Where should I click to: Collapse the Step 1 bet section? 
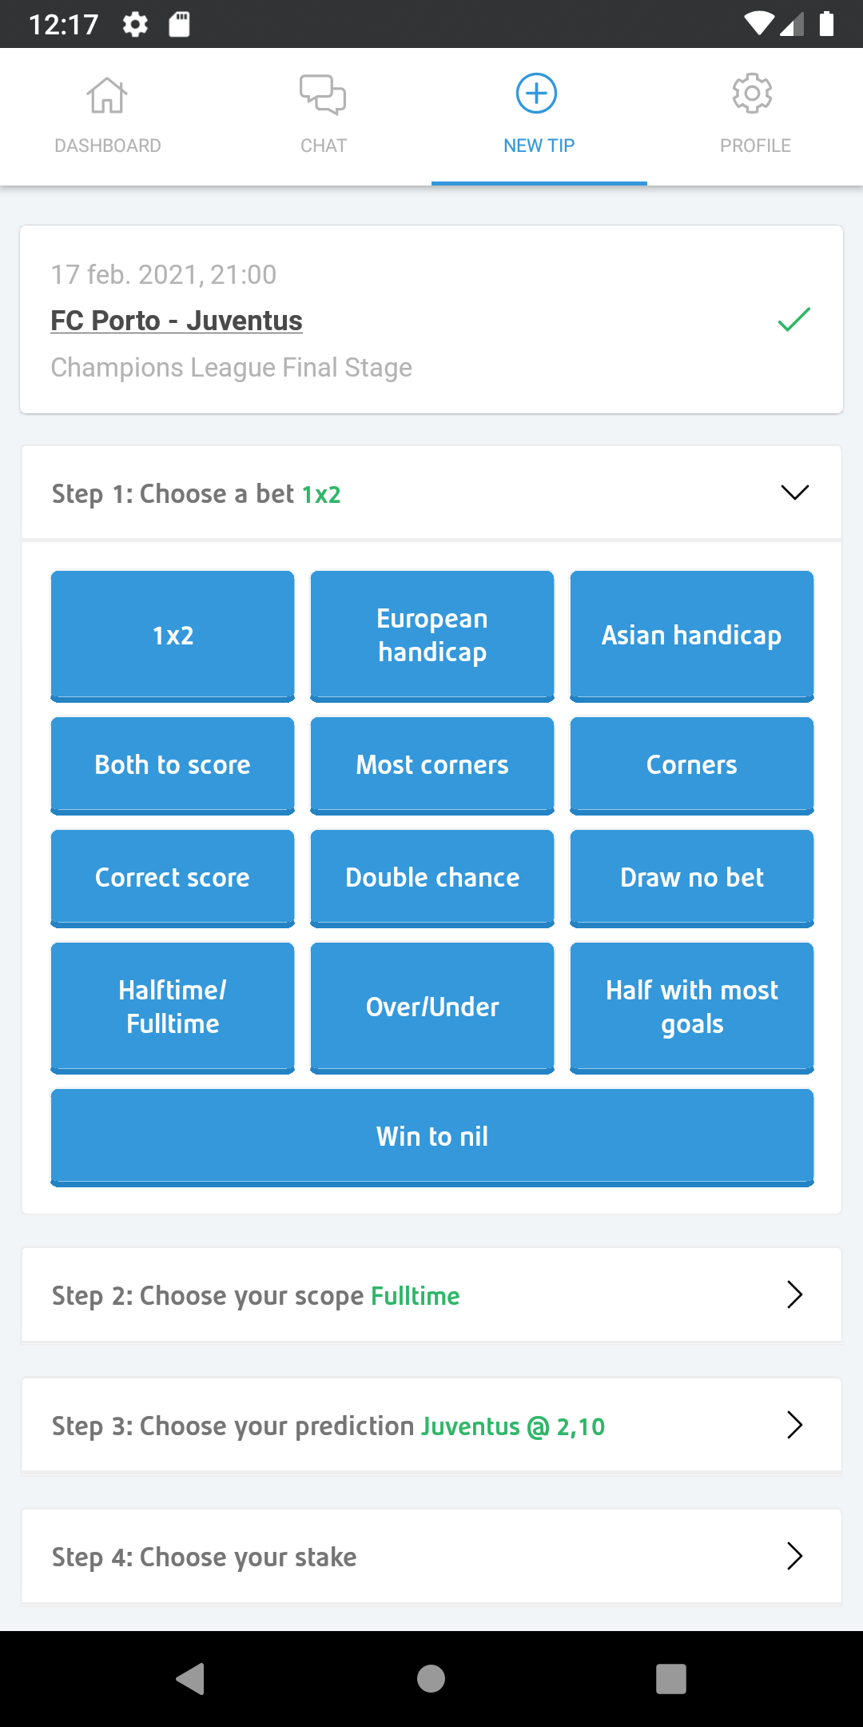coord(794,493)
